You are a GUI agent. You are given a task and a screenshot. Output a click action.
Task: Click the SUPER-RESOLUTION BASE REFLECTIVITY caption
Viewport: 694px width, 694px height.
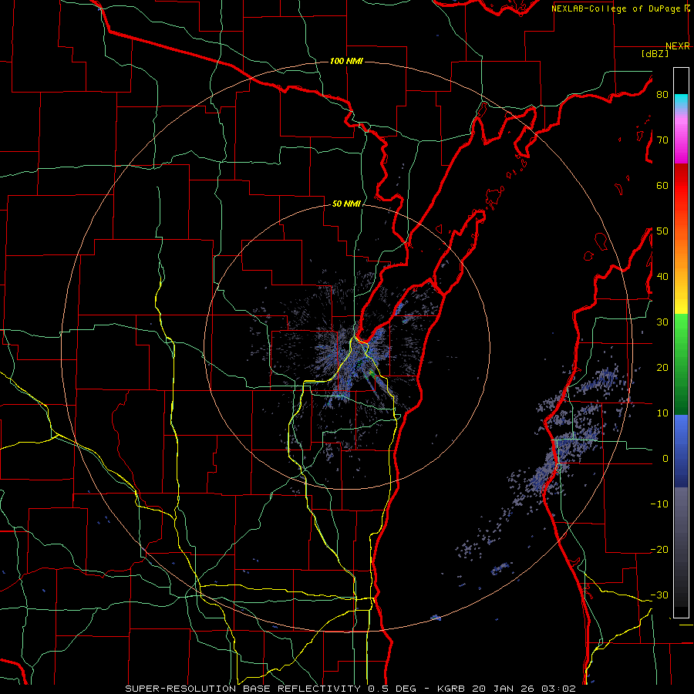[243, 689]
